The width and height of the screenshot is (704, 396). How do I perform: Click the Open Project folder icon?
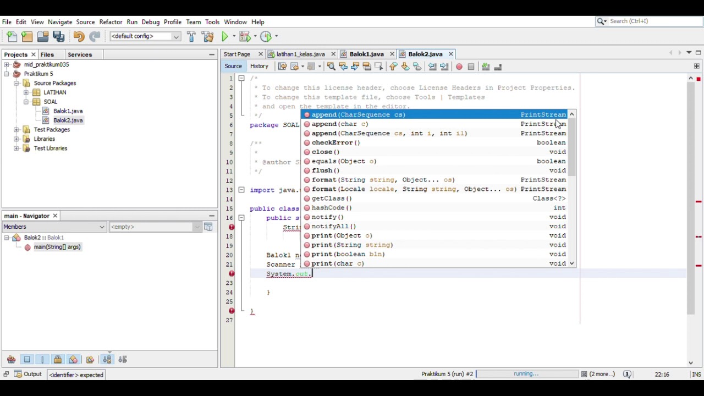43,36
